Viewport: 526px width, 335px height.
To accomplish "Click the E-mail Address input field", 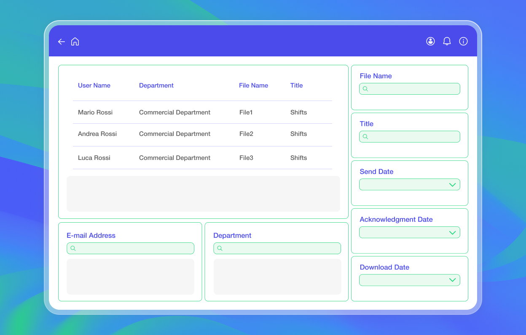I will [x=131, y=248].
